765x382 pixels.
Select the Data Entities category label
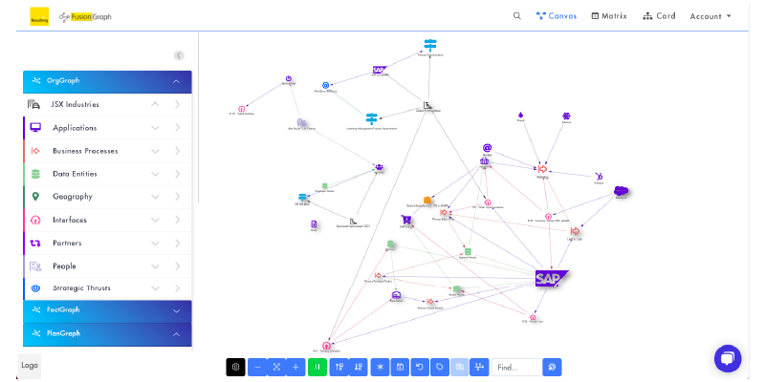tap(75, 174)
